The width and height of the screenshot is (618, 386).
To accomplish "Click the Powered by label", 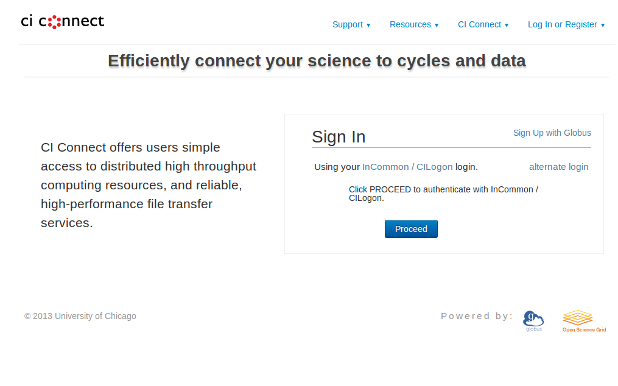I will click(477, 316).
